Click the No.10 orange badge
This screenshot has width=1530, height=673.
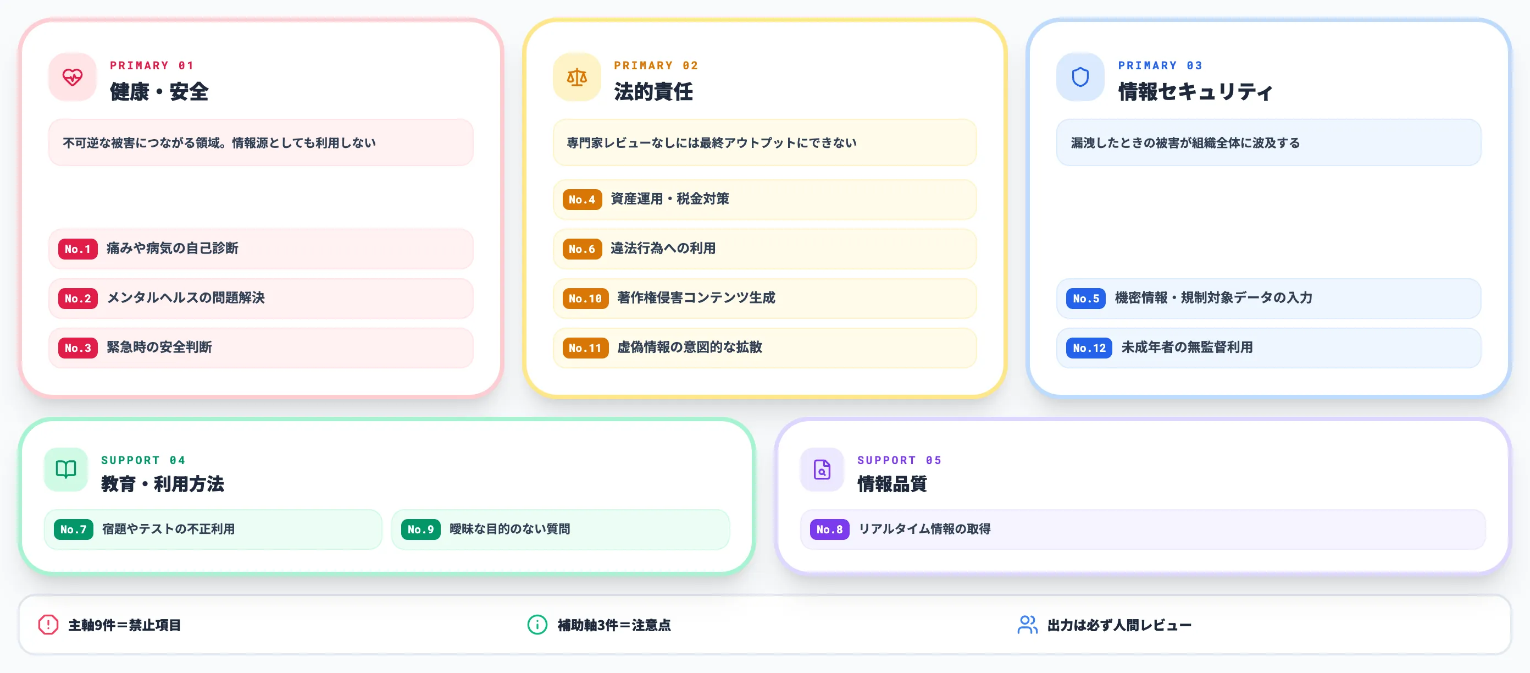click(x=585, y=298)
